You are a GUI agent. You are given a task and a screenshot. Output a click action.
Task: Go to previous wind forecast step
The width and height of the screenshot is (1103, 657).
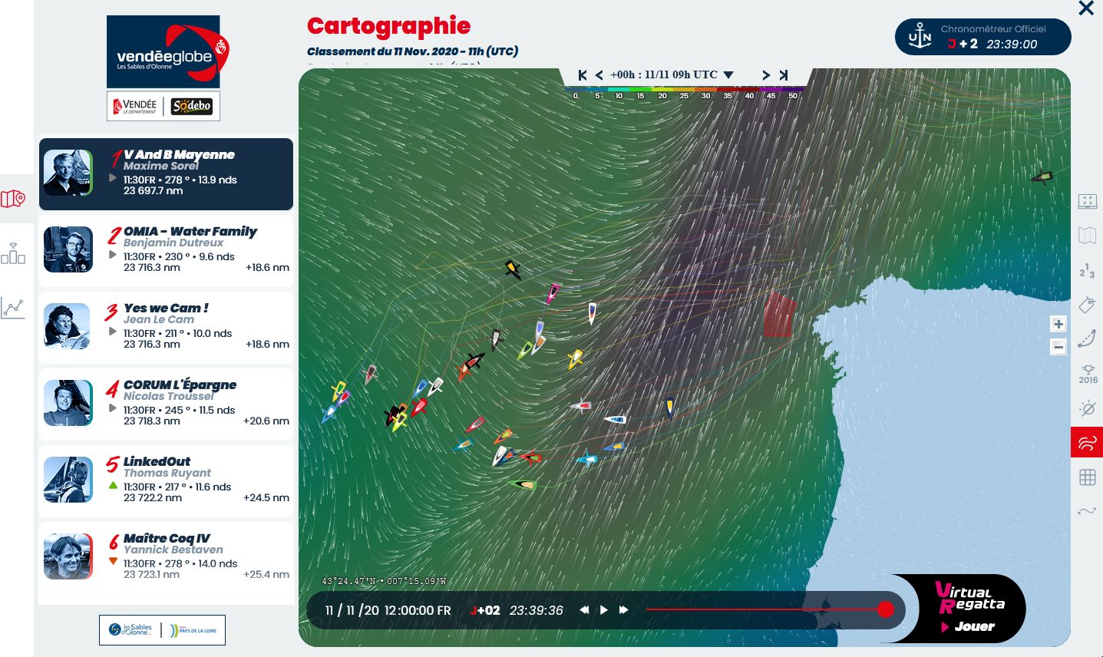[599, 75]
